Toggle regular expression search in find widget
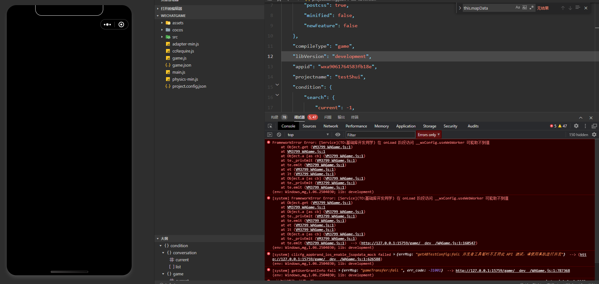This screenshot has height=284, width=599. tap(532, 8)
